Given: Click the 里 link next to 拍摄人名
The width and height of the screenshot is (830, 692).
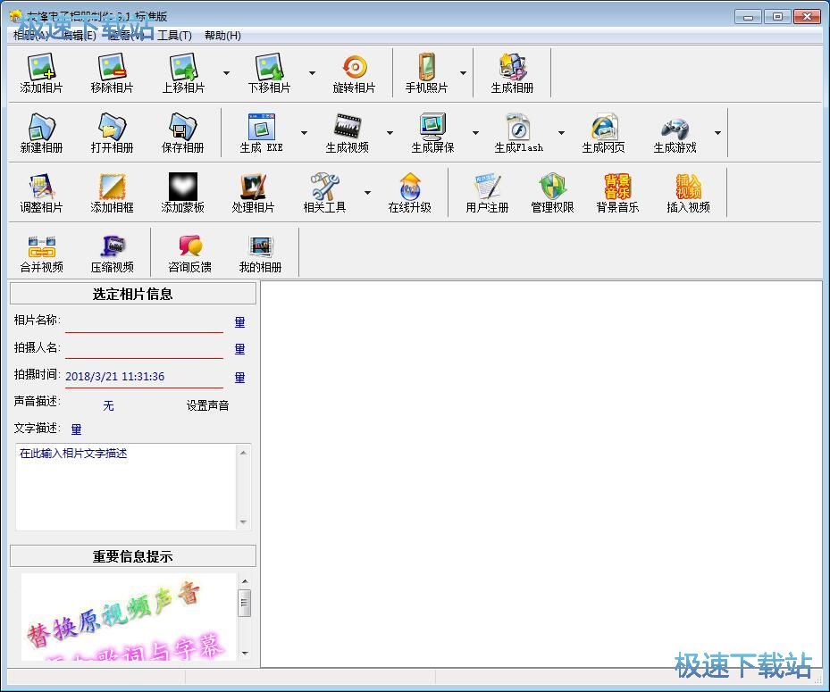Looking at the screenshot, I should click(239, 349).
